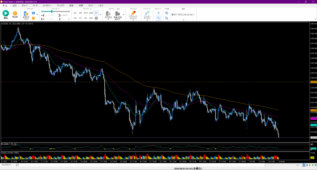This screenshot has height=170, width=317.
Task: Create a new project with 新規プロジェクト
Action: (x=26, y=16)
